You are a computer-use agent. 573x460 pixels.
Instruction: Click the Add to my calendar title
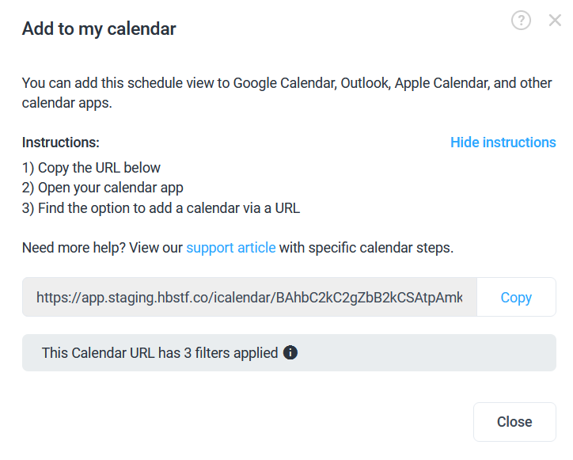(x=99, y=29)
